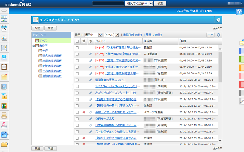Click the search text field in top bar
The width and height of the screenshot is (244, 152).
click(x=108, y=4)
